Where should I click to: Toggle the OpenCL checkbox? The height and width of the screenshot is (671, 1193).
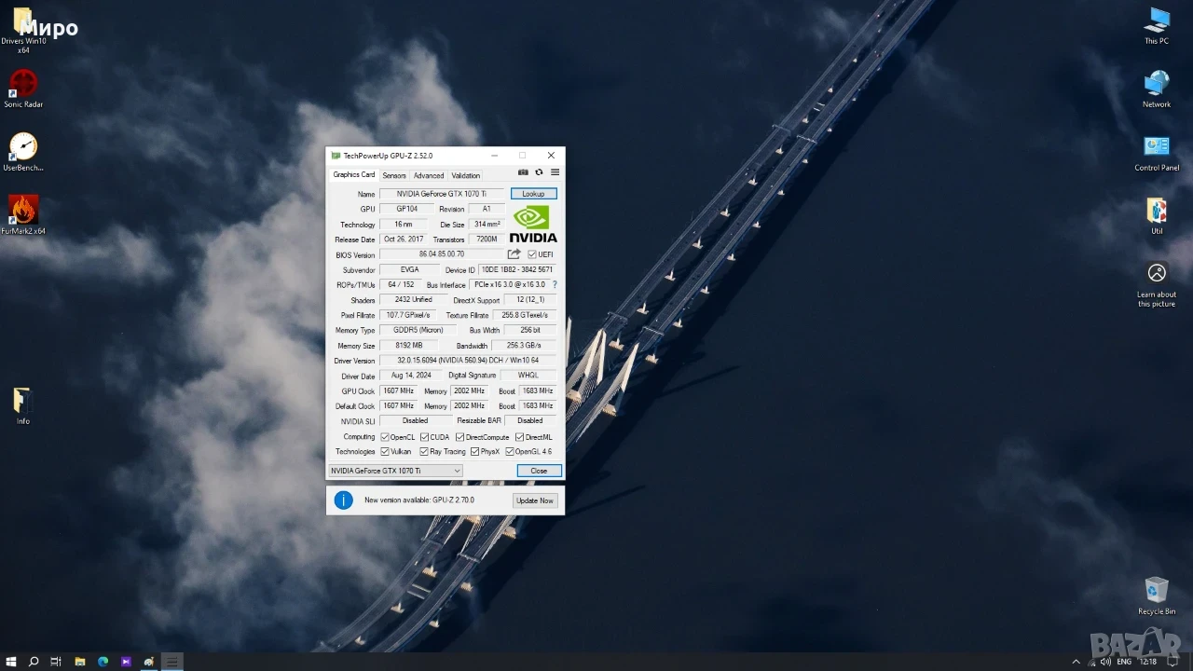coord(385,437)
